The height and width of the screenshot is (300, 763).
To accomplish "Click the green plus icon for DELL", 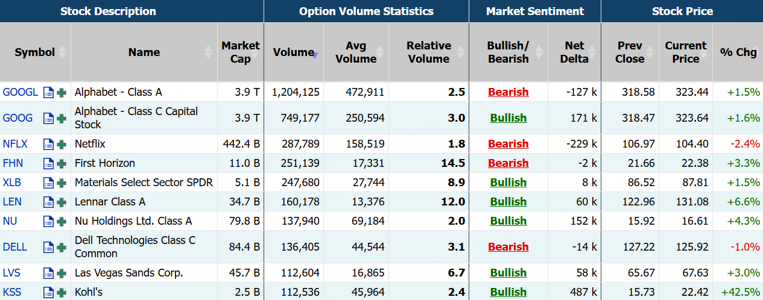I will (x=62, y=248).
